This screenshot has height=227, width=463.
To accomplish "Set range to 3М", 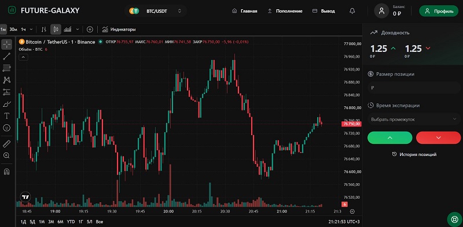I will [x=51, y=222].
